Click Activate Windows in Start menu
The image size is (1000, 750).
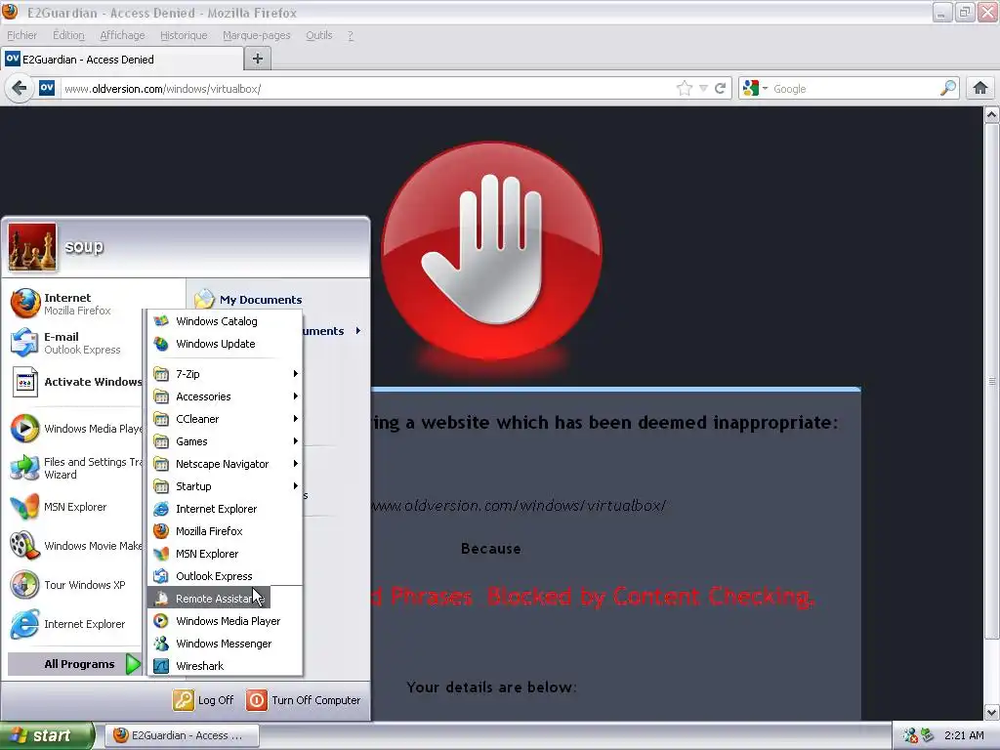(x=75, y=382)
